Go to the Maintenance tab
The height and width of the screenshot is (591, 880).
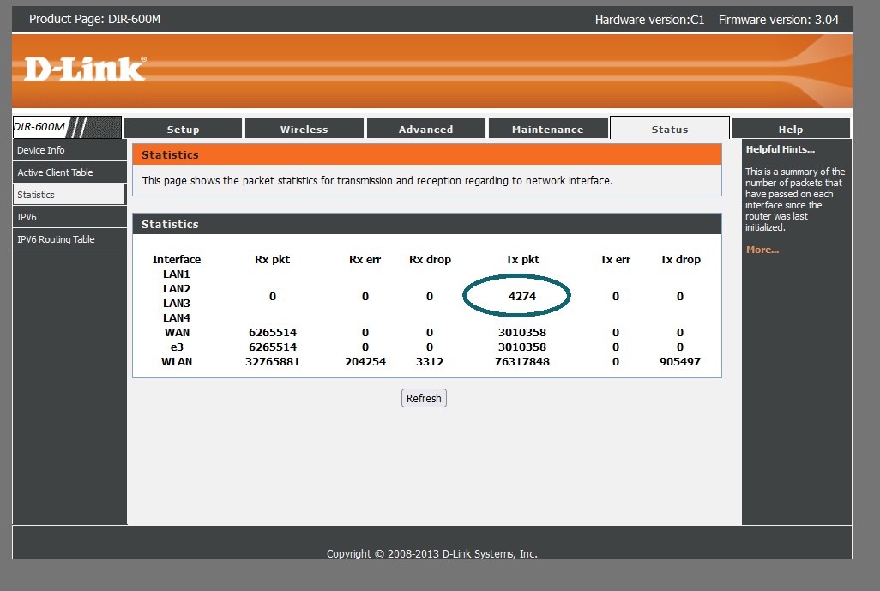click(x=547, y=129)
